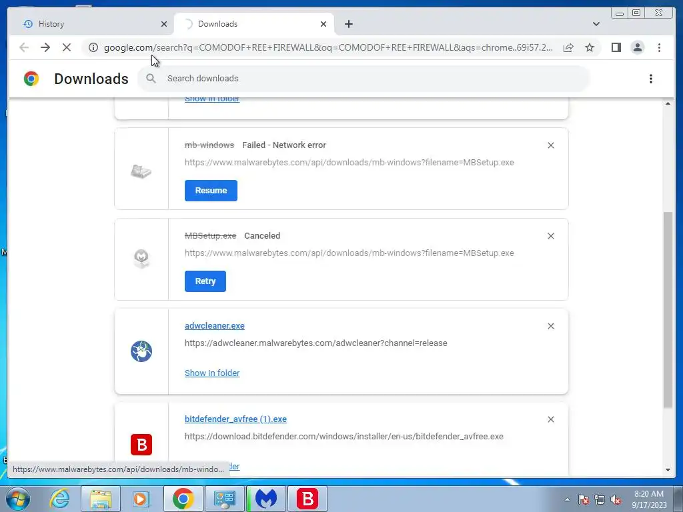The width and height of the screenshot is (683, 512).
Task: View site information icon in address bar
Action: (x=93, y=47)
